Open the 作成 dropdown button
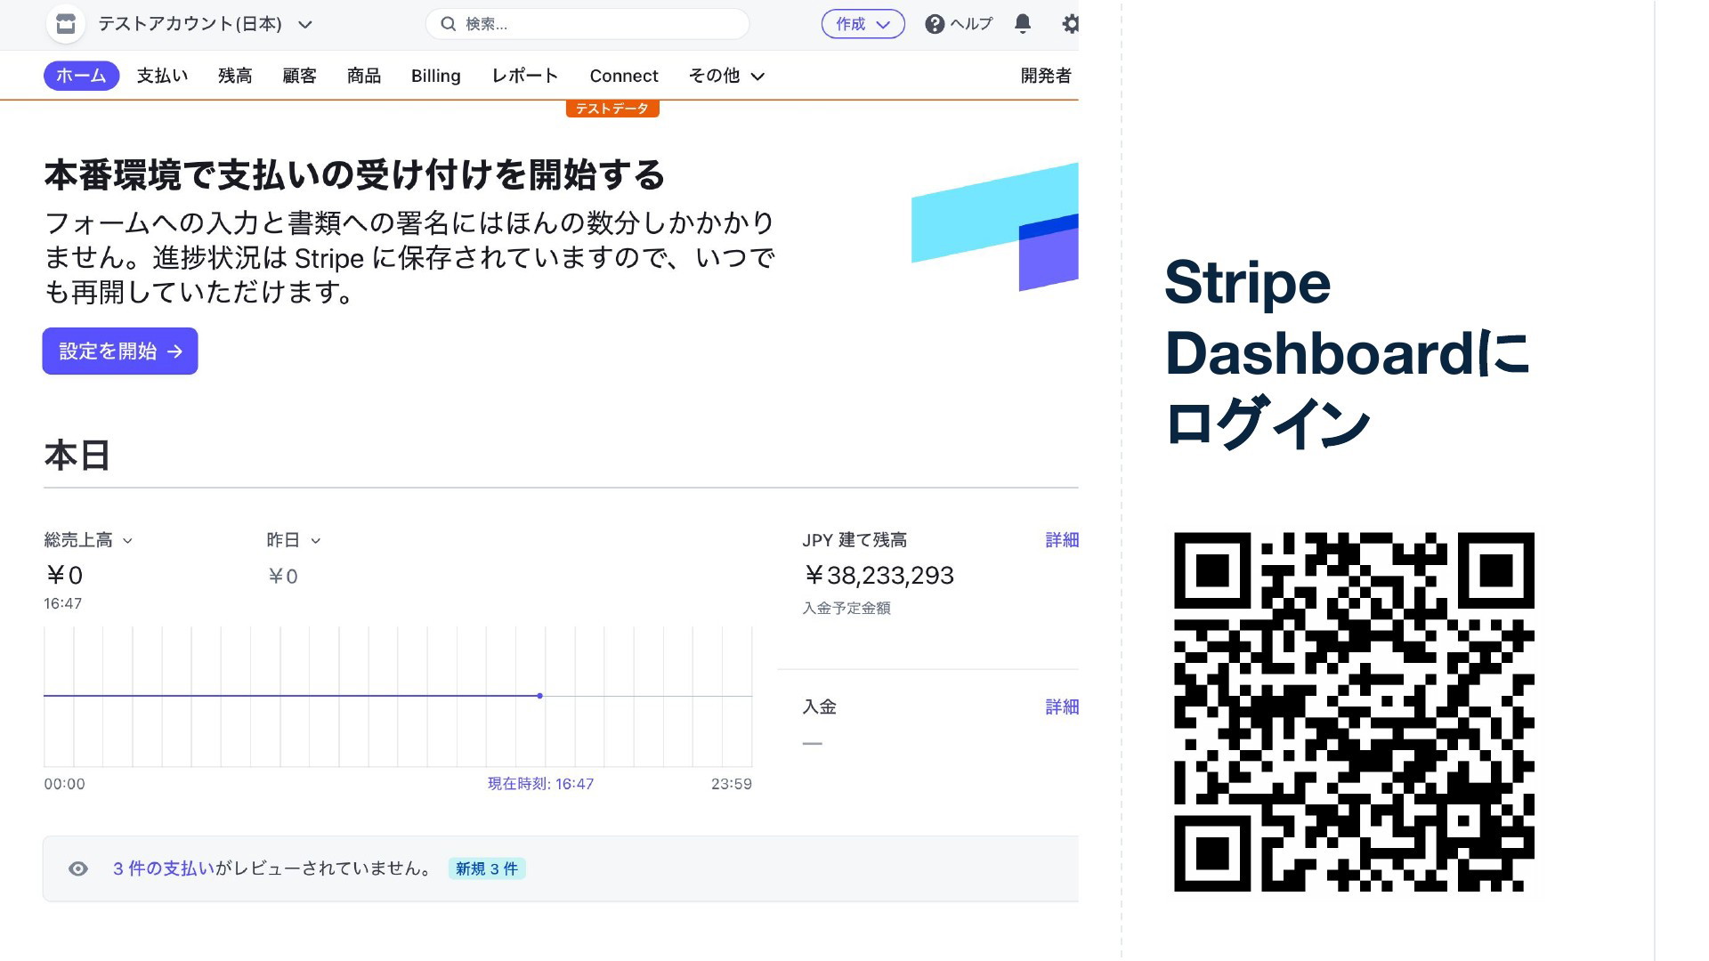 tap(863, 24)
